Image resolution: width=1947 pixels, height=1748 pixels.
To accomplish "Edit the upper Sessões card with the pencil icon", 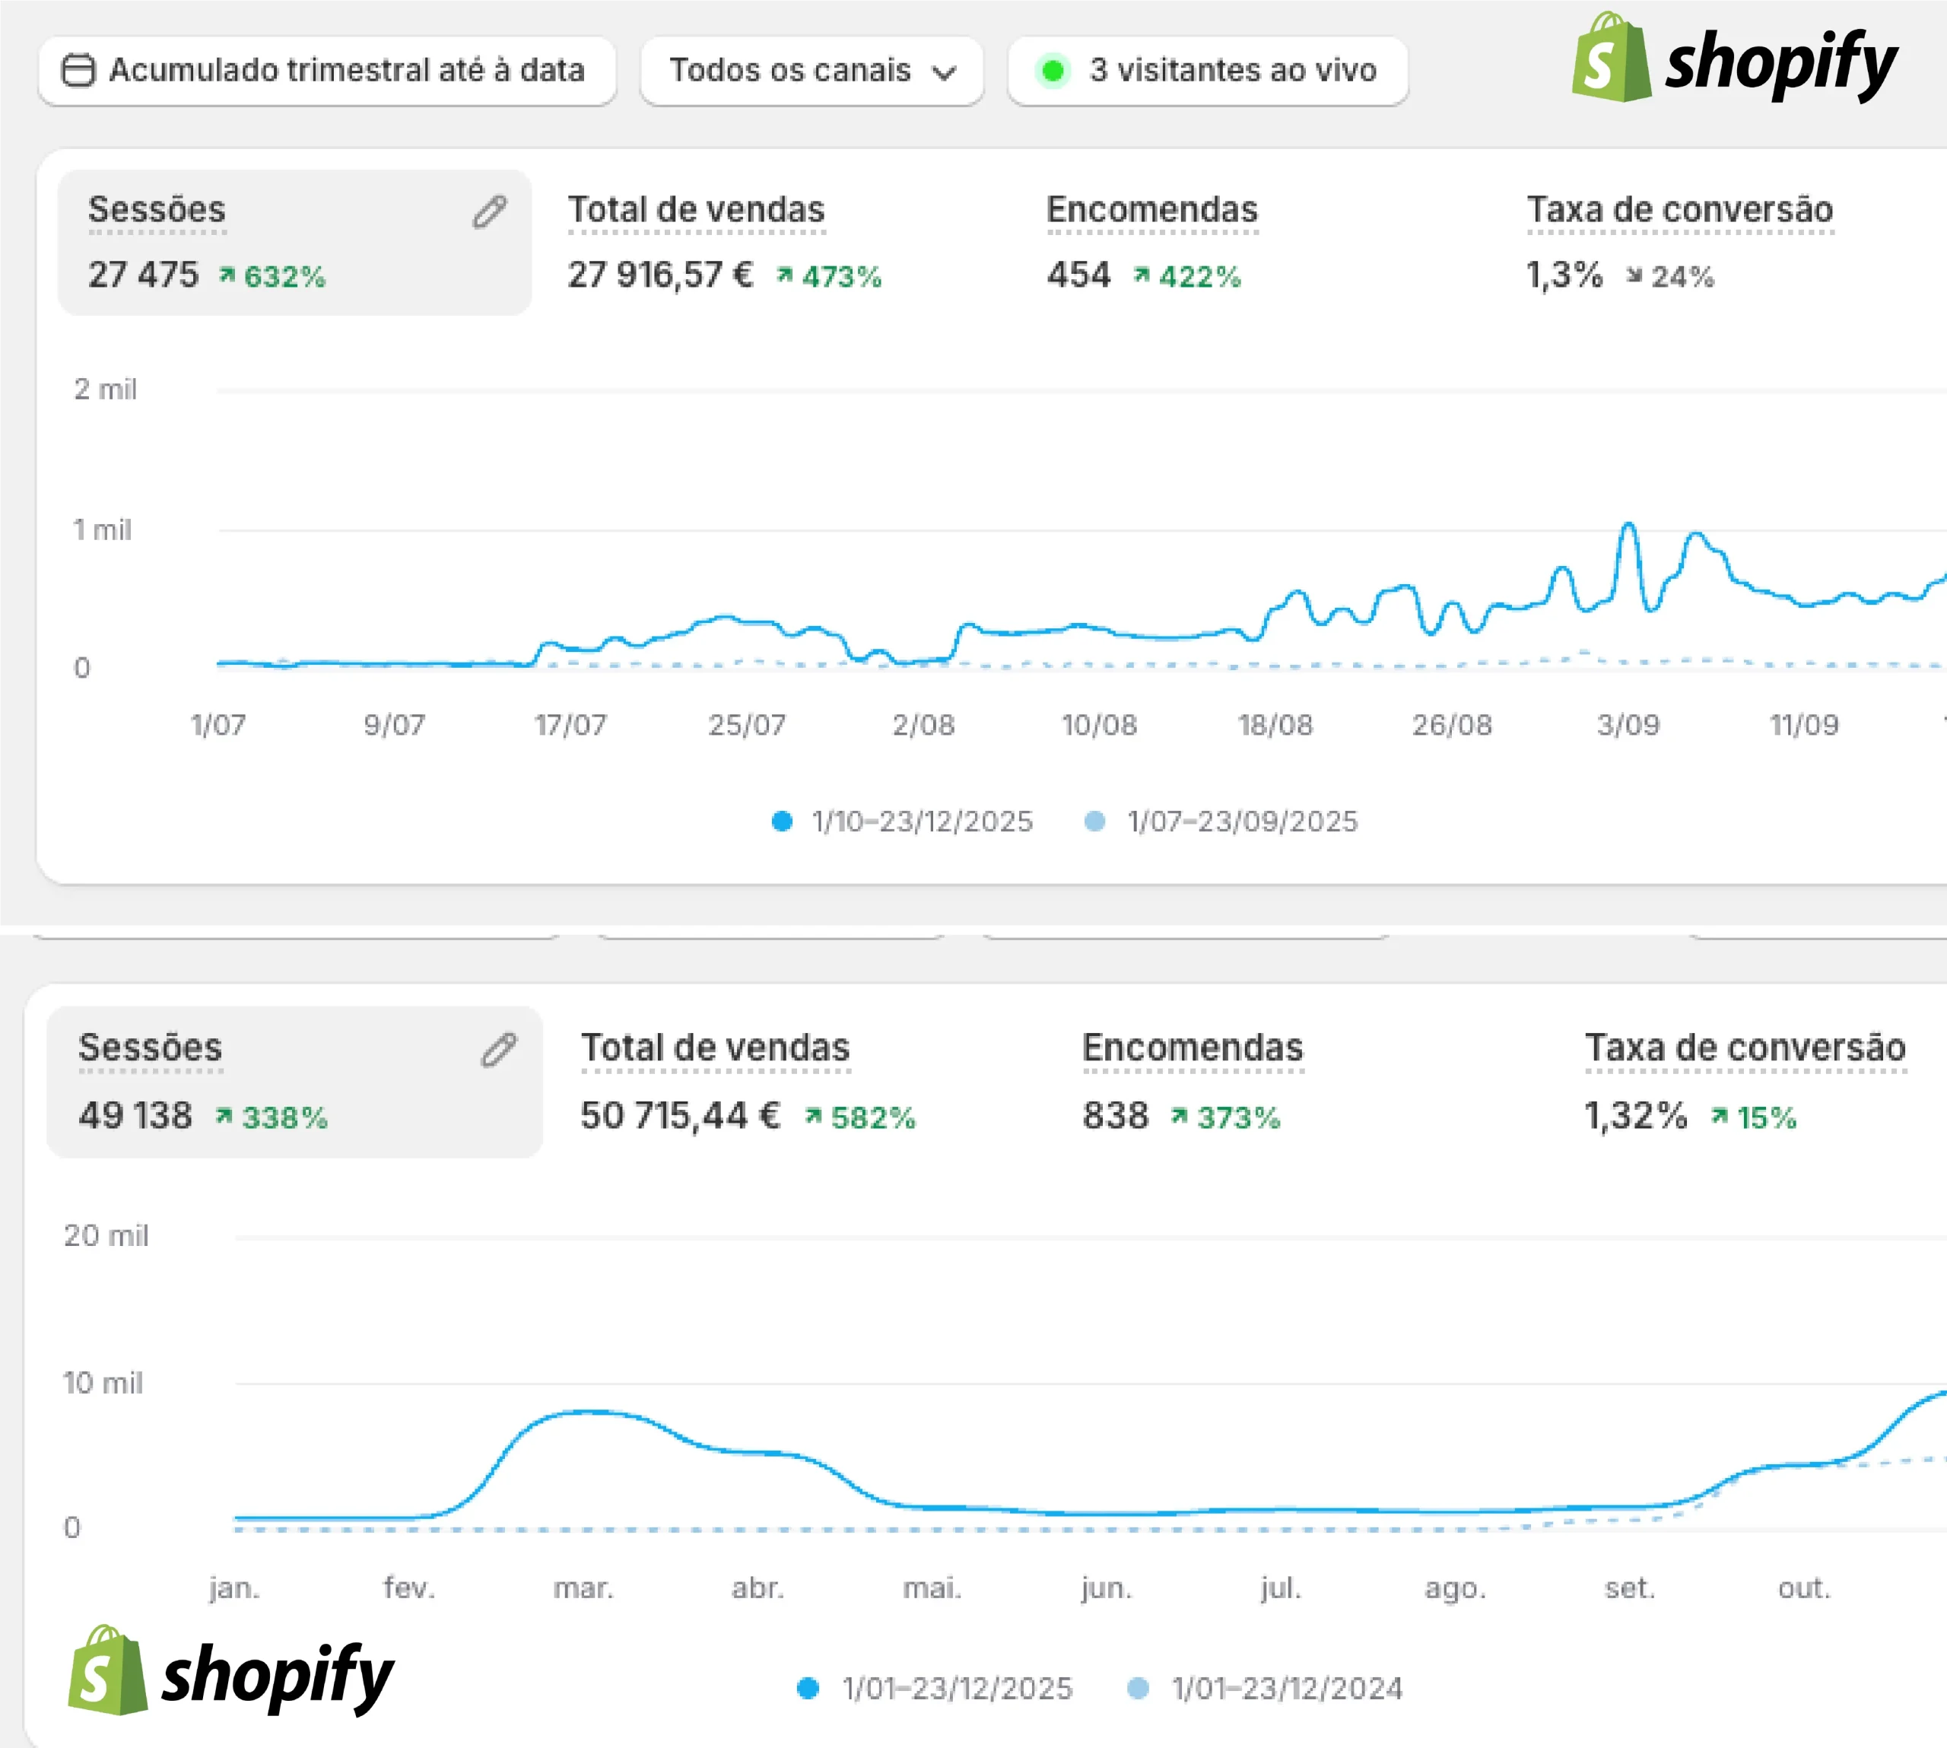I will [x=490, y=211].
